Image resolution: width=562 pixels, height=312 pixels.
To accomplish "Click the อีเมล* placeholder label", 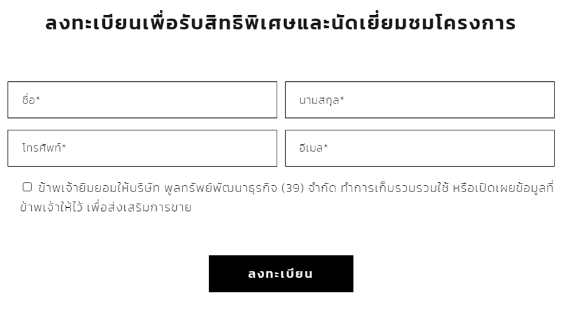I will [x=313, y=148].
